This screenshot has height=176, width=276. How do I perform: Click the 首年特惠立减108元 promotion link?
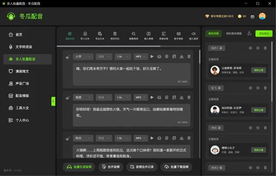[x=220, y=16]
